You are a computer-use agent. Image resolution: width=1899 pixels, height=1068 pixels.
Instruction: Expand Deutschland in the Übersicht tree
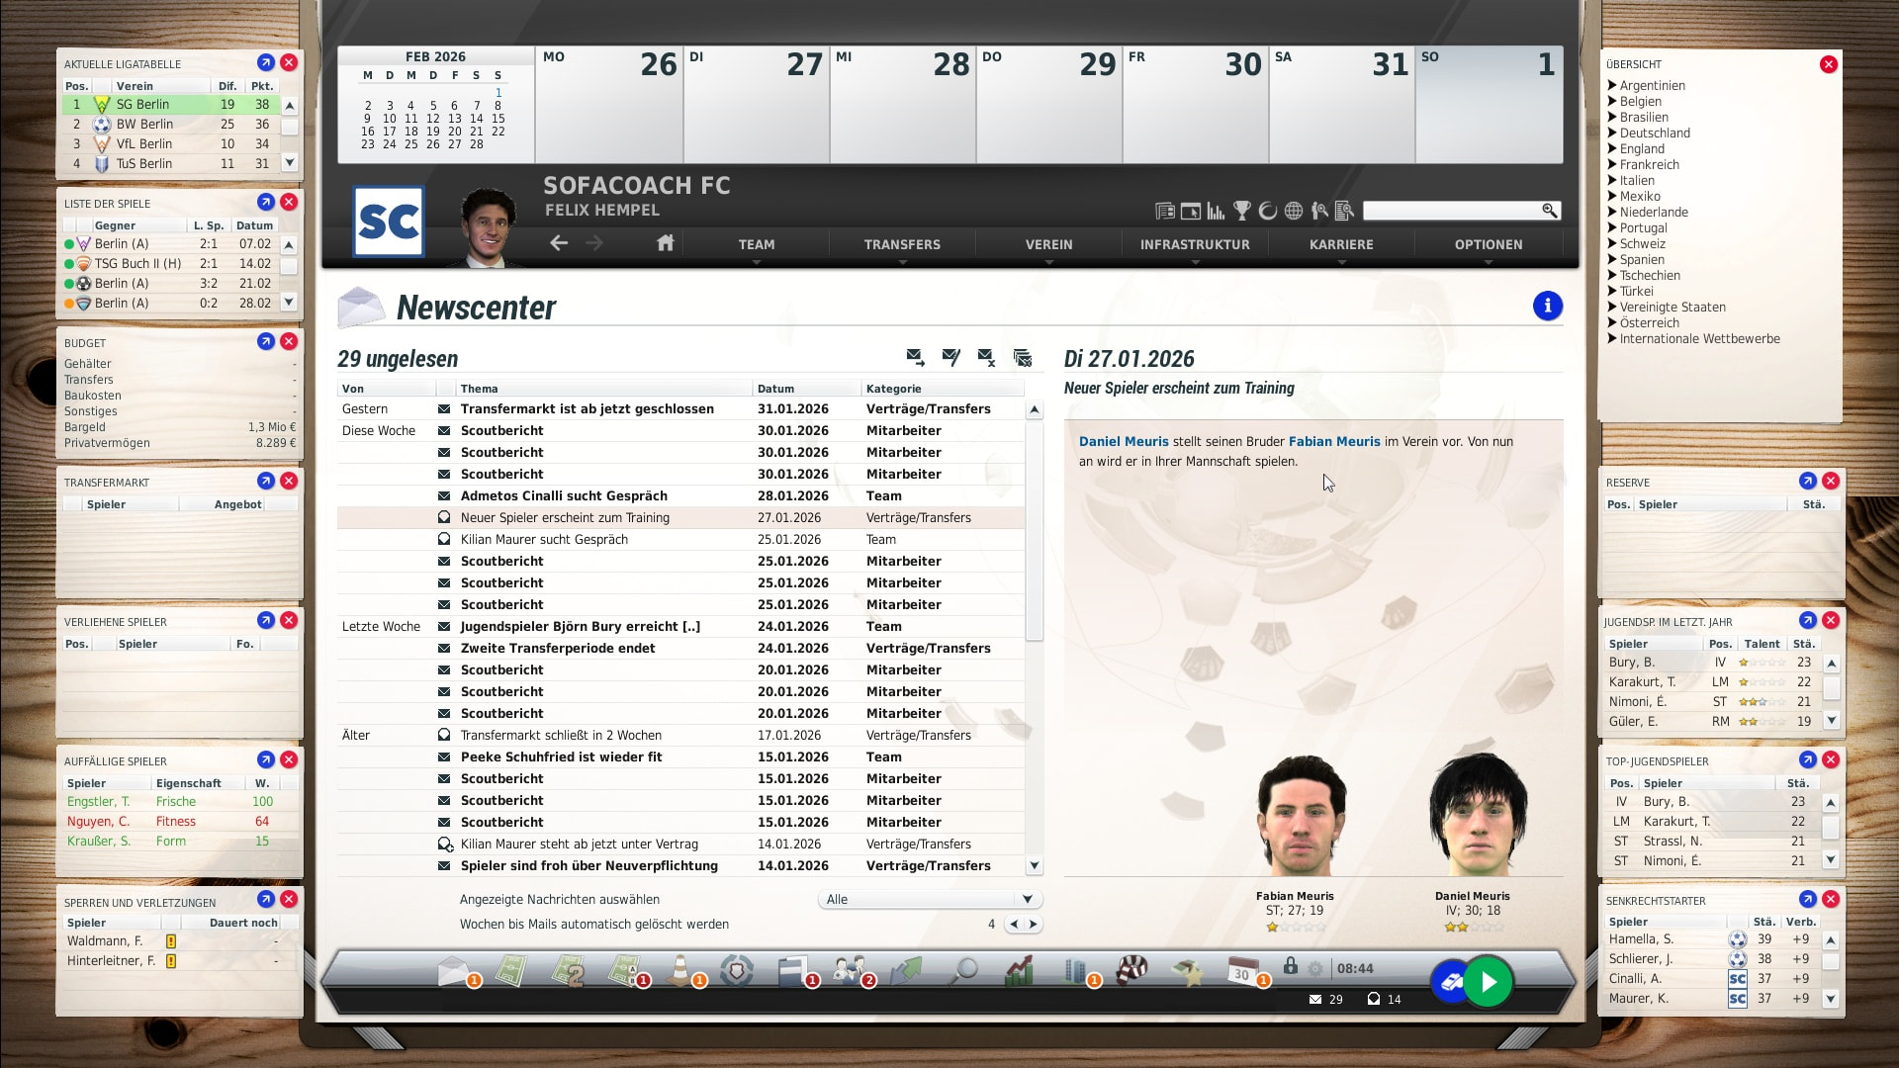(x=1612, y=133)
